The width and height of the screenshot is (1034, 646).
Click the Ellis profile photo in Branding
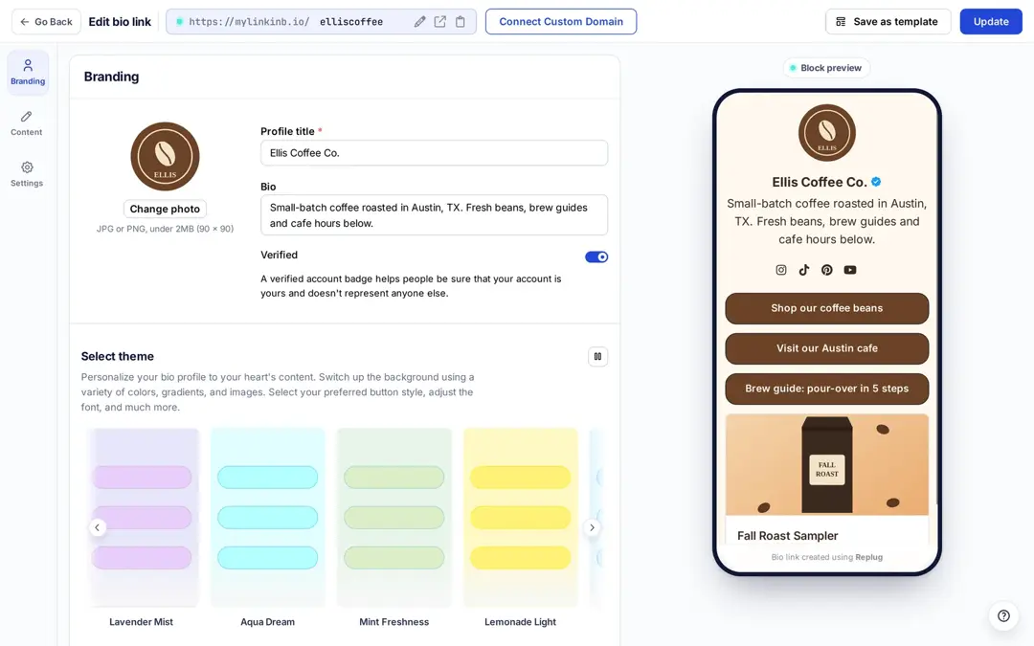[165, 157]
